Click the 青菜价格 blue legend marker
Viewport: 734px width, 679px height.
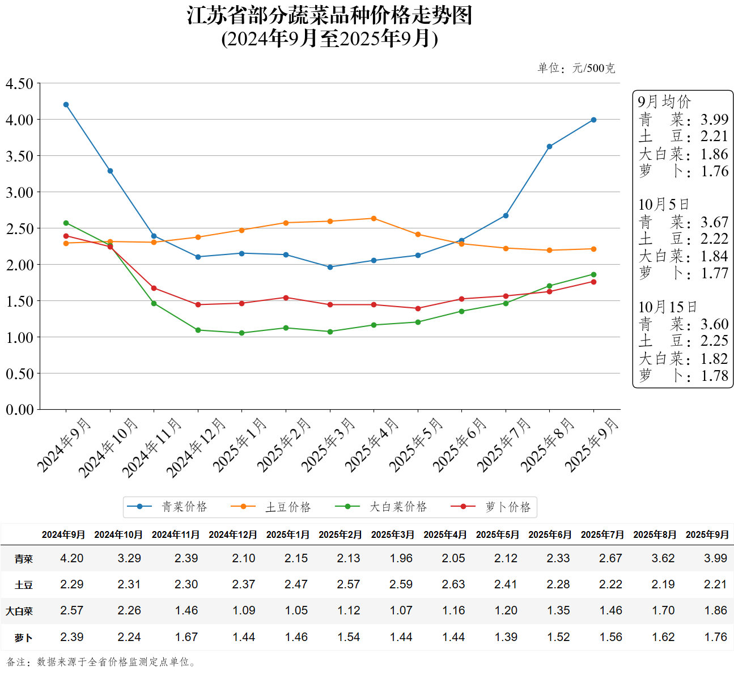139,507
